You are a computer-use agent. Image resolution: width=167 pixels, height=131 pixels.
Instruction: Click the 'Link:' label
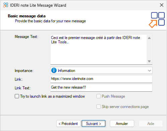18,79
